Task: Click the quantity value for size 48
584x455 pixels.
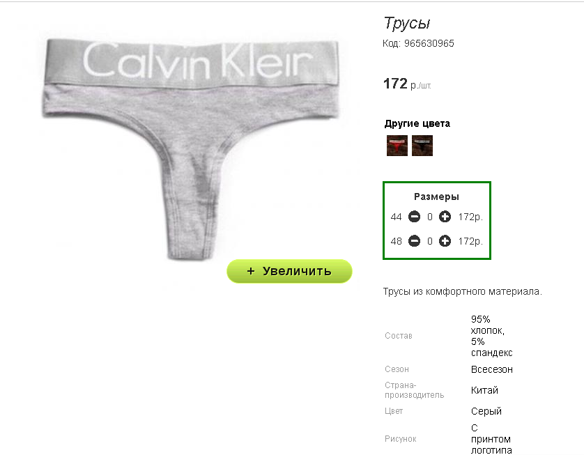Action: (x=430, y=242)
